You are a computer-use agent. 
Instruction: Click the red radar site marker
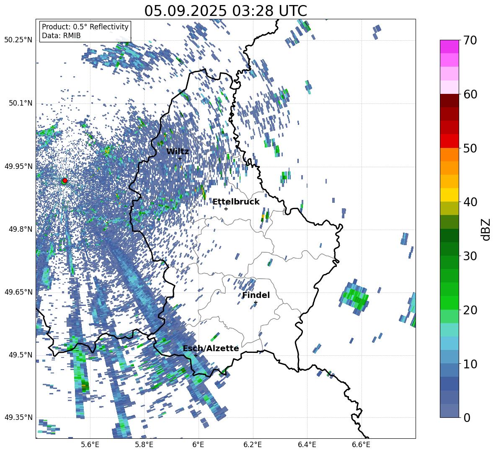(x=65, y=181)
